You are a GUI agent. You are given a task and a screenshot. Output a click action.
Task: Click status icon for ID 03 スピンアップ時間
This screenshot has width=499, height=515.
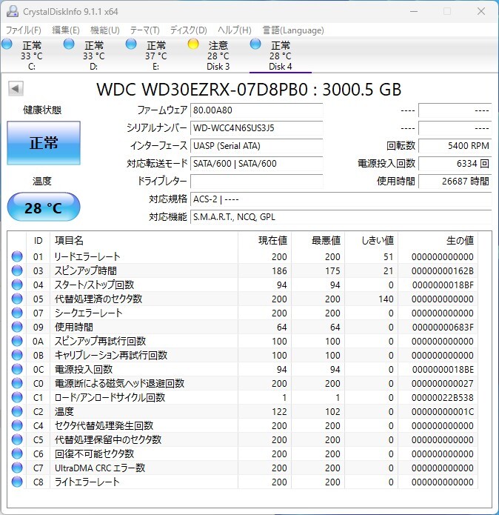point(17,270)
